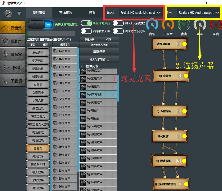
Task: Open the 输入 Realtek HD Audio Mic input dropdown
Action: [140, 13]
